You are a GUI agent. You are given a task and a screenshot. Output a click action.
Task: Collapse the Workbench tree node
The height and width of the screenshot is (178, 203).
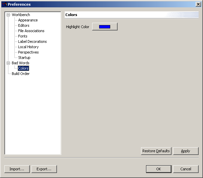pos(8,15)
